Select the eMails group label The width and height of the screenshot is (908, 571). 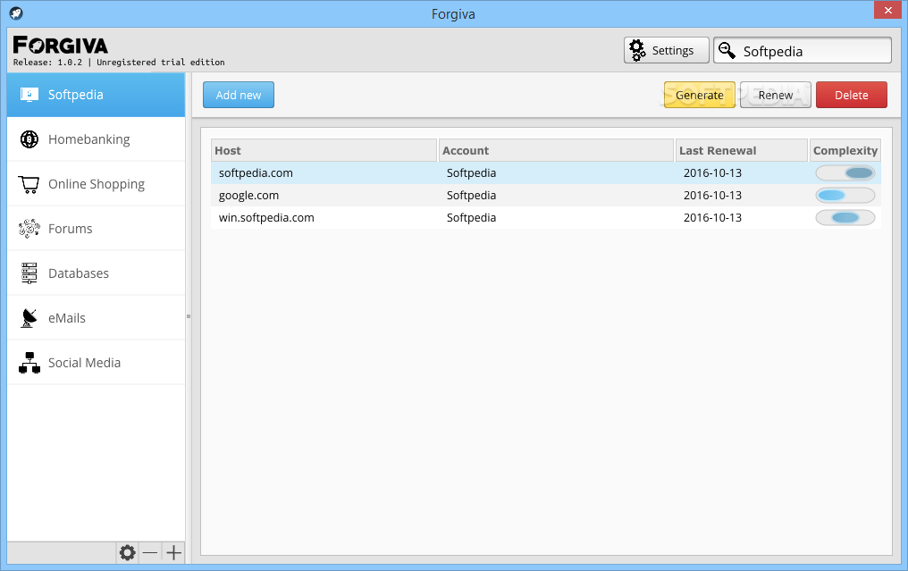point(67,318)
